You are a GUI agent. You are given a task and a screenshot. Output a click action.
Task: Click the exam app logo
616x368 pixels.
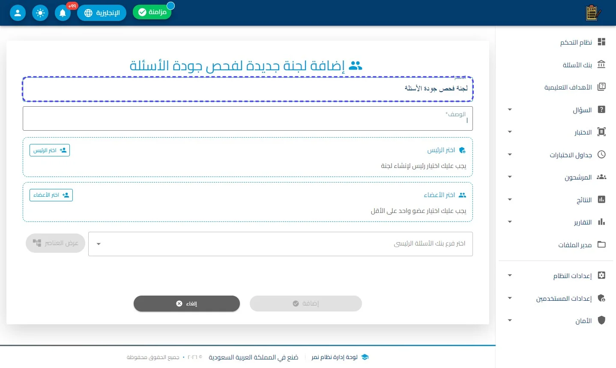[x=593, y=13]
